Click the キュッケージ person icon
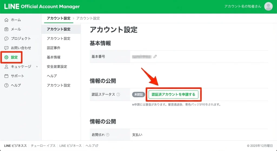This screenshot has width=277, height=151. (6, 67)
